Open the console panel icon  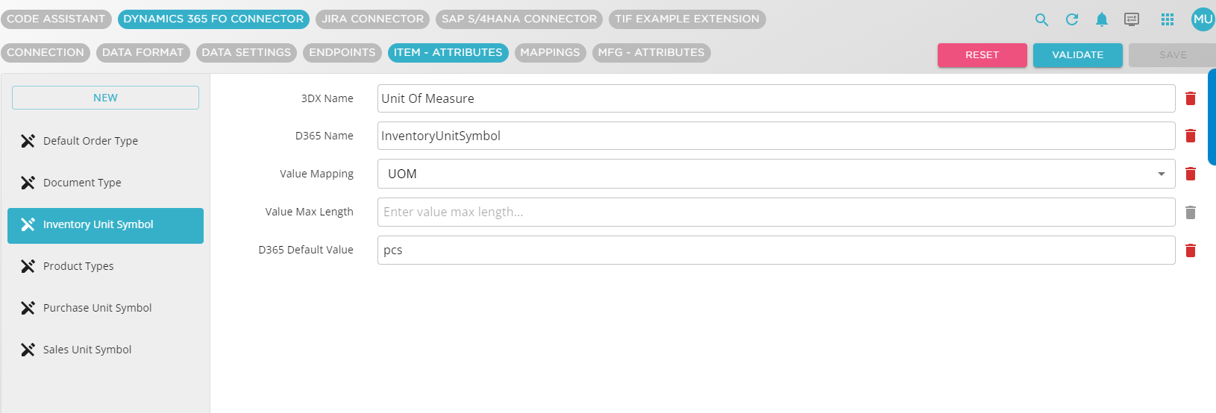pyautogui.click(x=1132, y=20)
